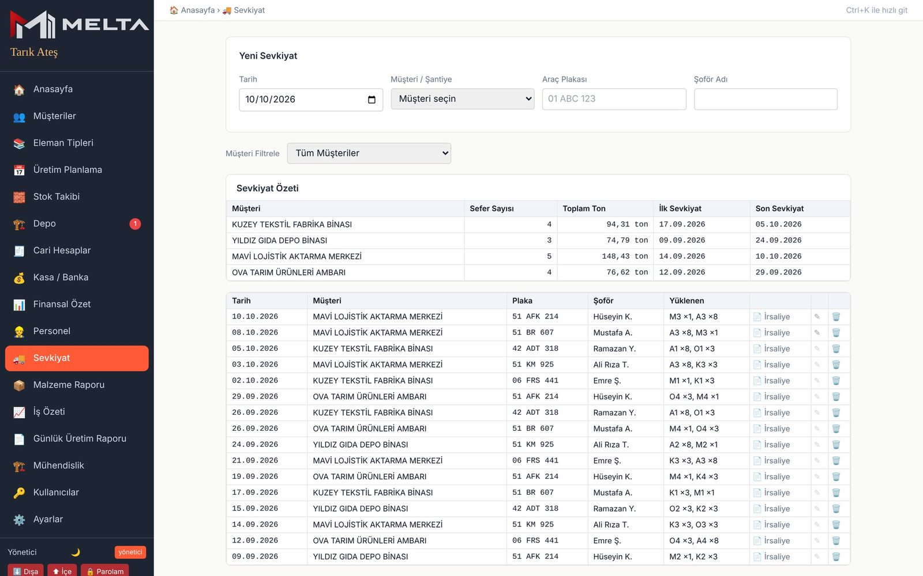
Task: Open Kasa / Banka menu item
Action: click(77, 278)
